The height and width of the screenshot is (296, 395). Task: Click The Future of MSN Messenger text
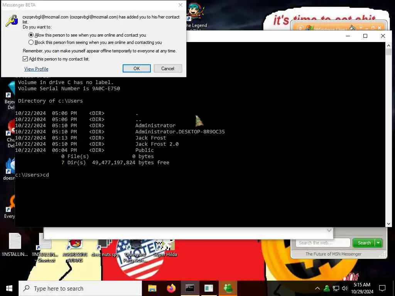333,254
